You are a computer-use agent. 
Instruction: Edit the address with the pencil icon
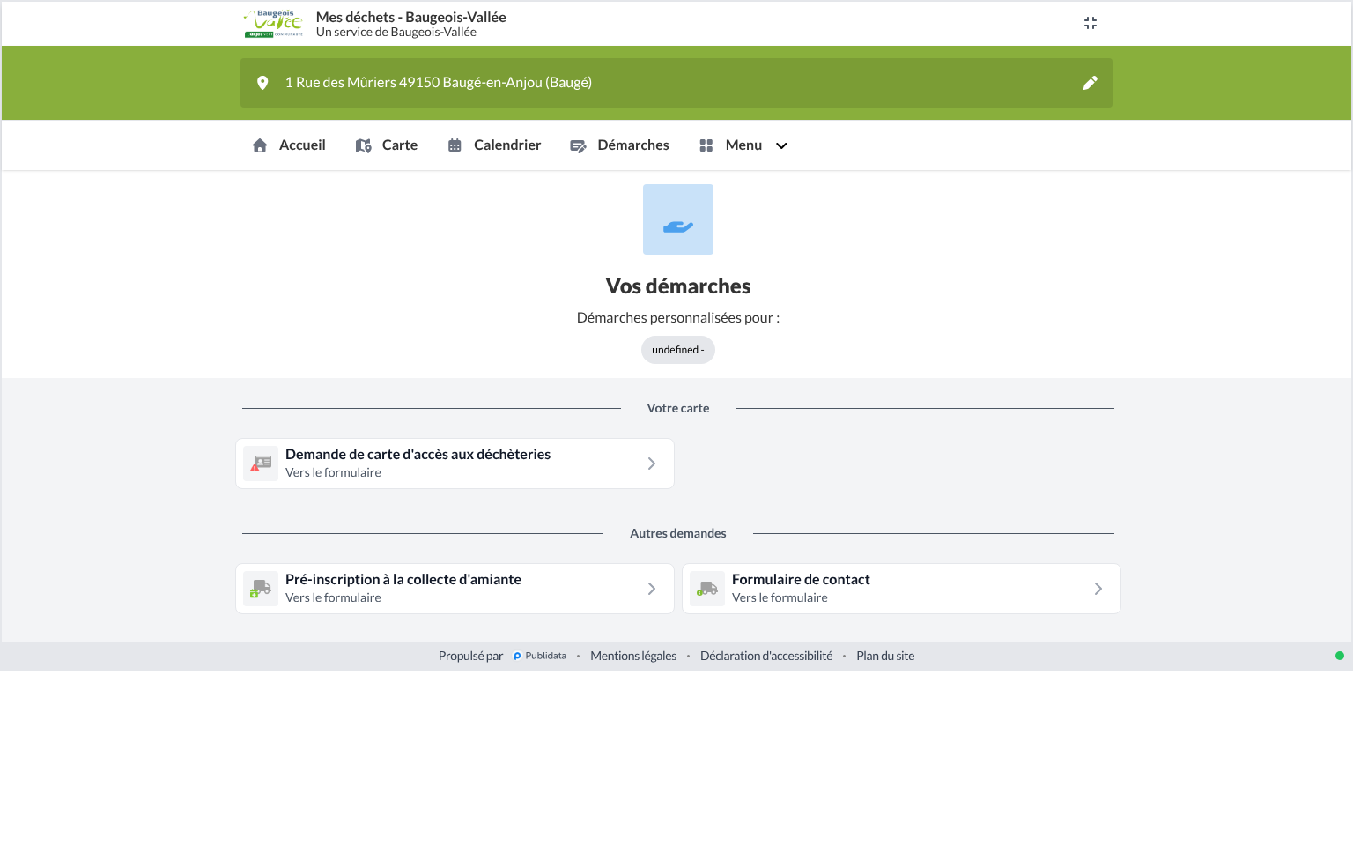point(1091,83)
